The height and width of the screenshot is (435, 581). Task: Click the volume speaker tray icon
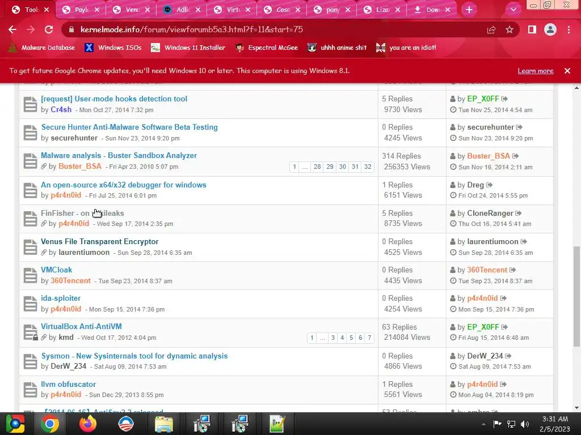click(x=525, y=424)
